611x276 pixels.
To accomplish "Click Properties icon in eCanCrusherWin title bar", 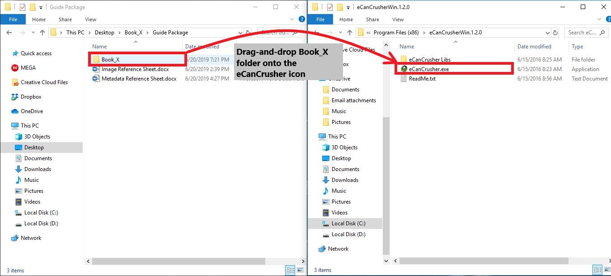I will point(329,7).
